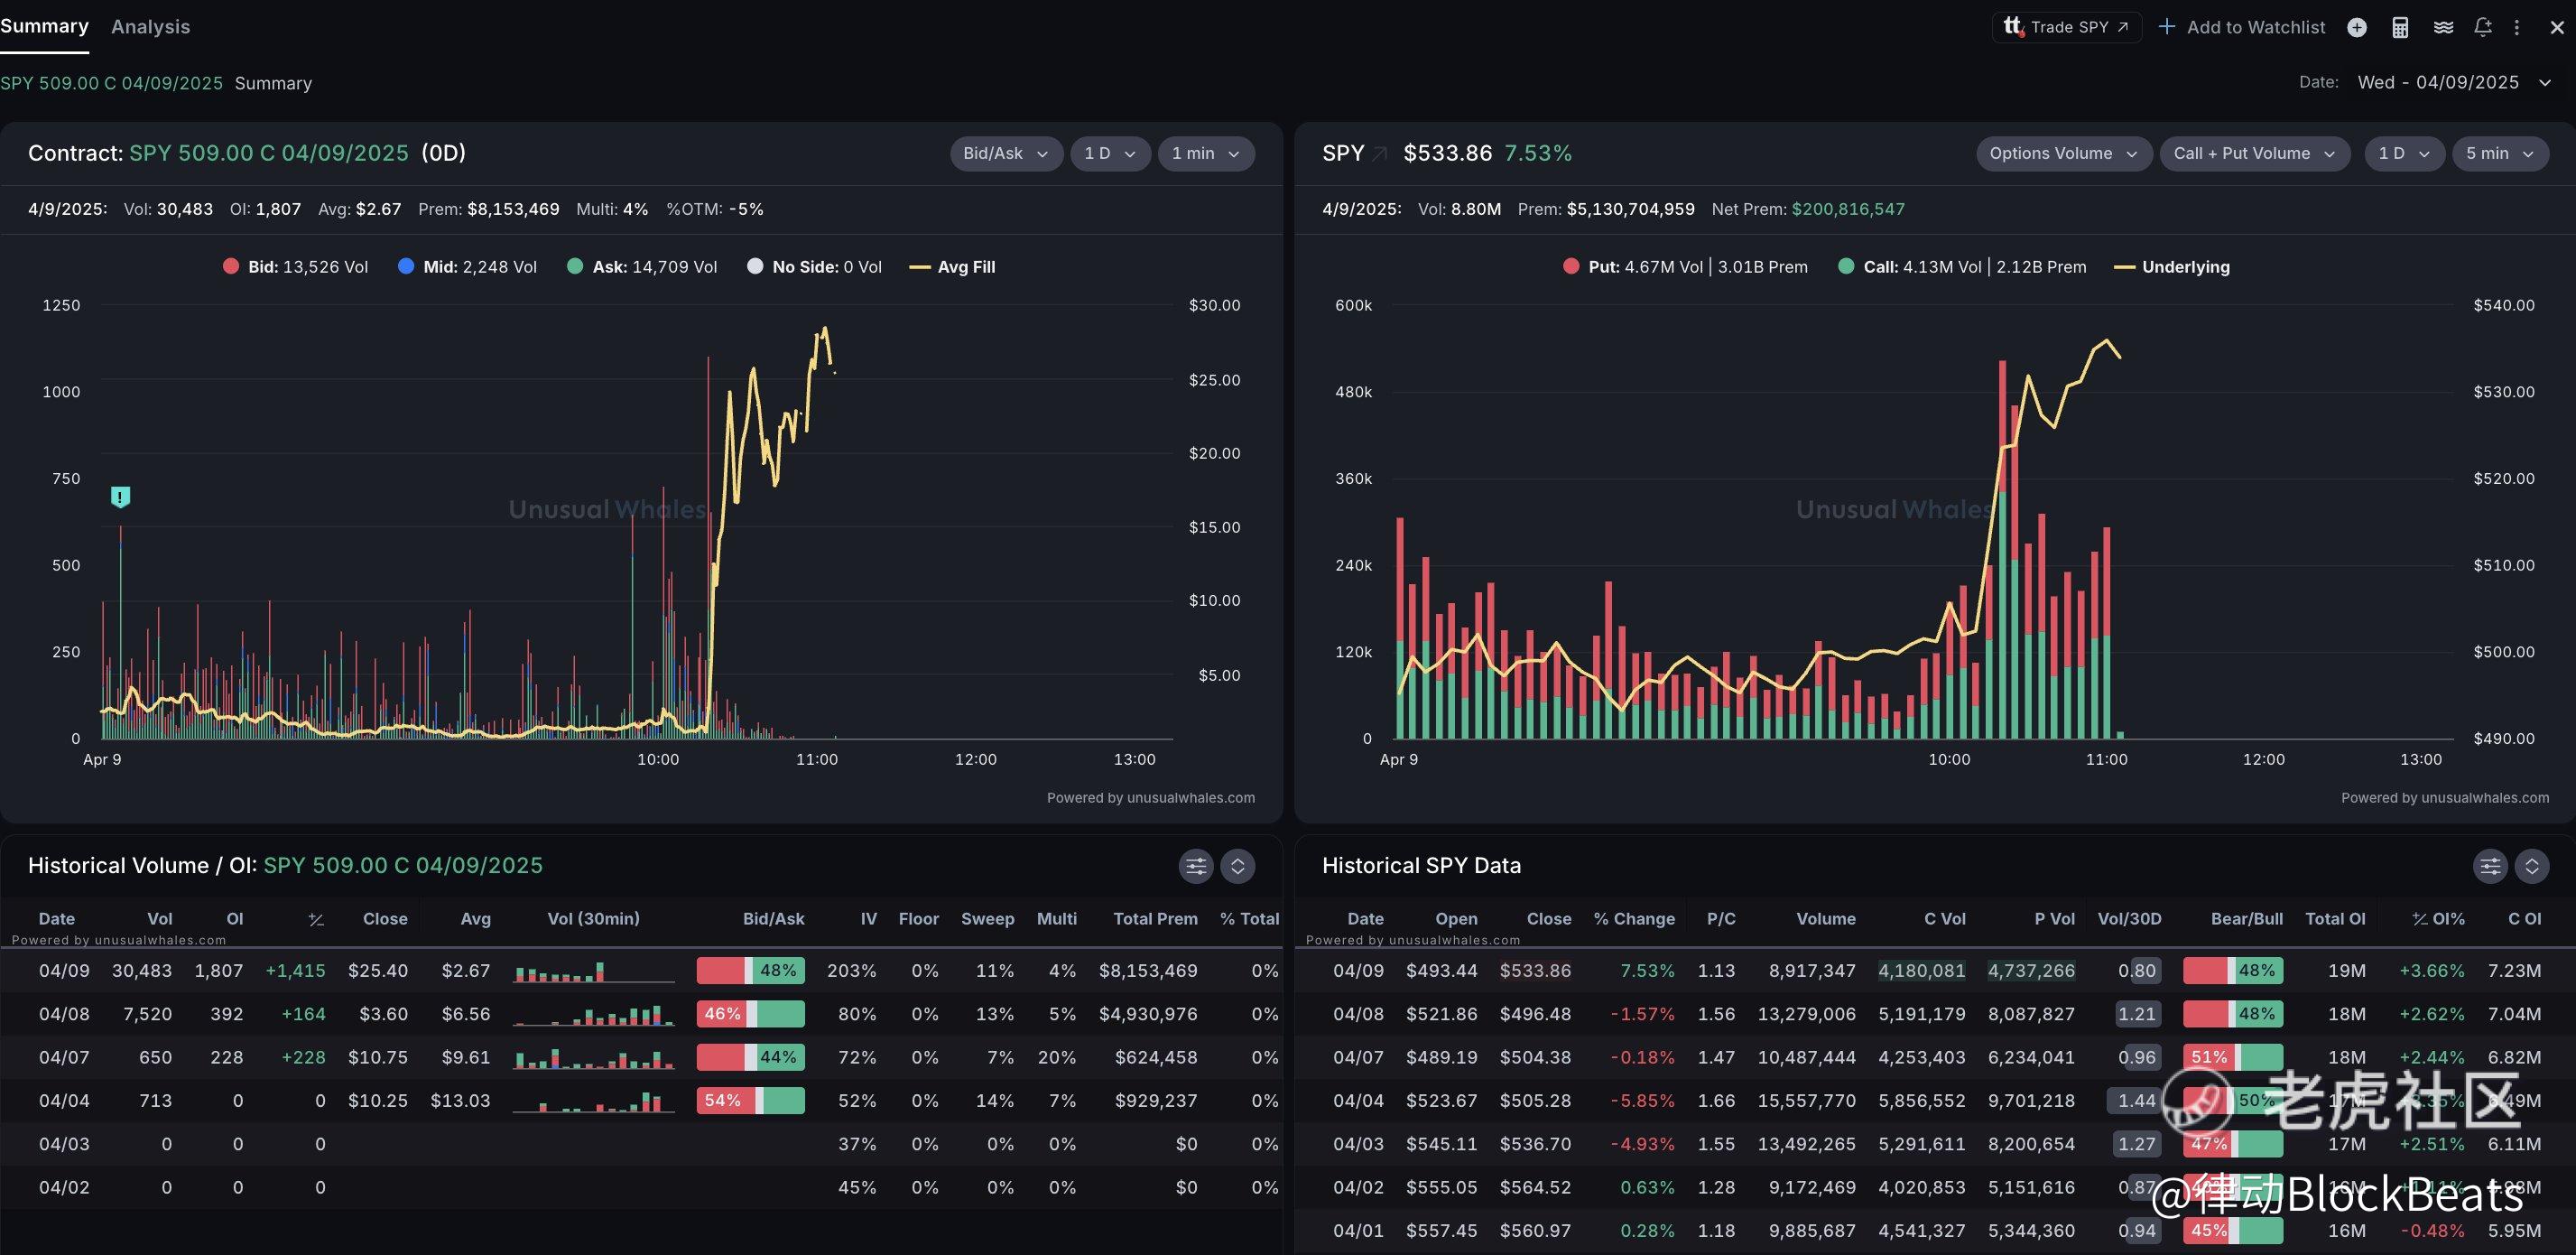Image resolution: width=2576 pixels, height=1255 pixels.
Task: Open filter settings for Historical Volume / OI
Action: tap(1196, 866)
